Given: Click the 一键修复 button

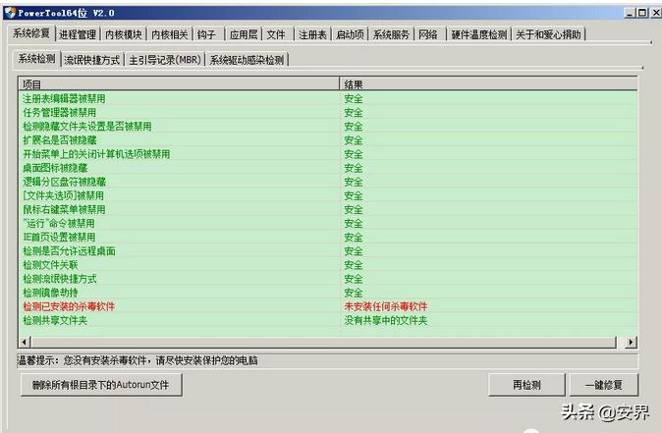Looking at the screenshot, I should tap(604, 385).
